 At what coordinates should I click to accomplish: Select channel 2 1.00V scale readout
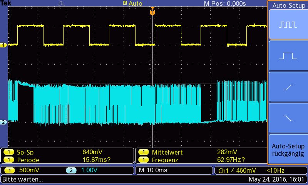(x=82, y=170)
